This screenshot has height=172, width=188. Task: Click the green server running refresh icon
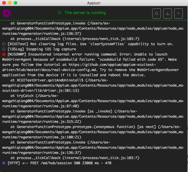tap(59, 13)
